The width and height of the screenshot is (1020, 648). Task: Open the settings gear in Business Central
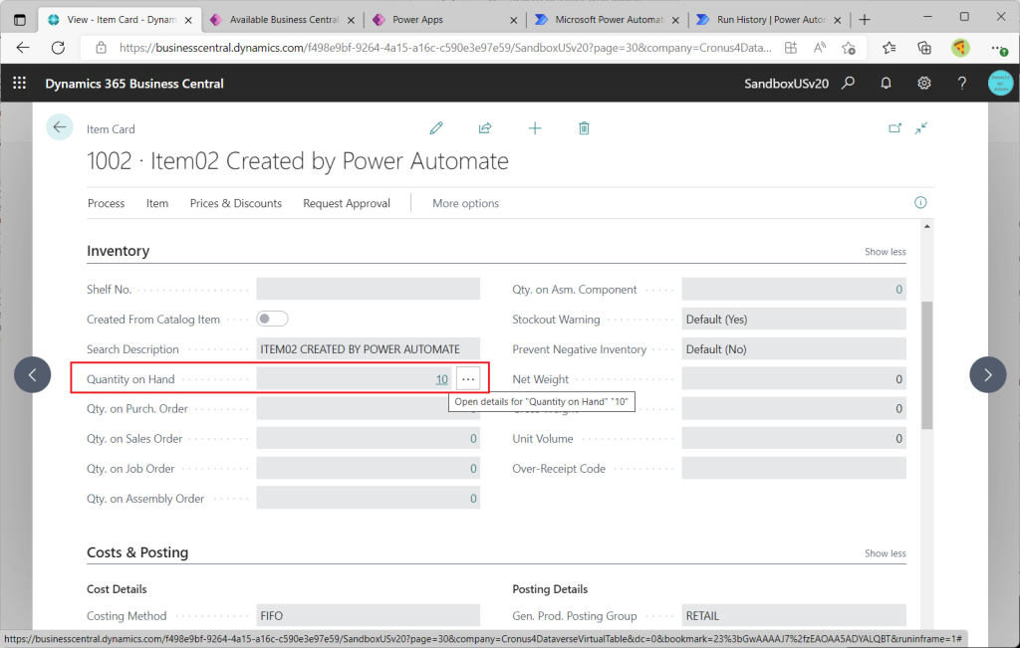click(923, 84)
